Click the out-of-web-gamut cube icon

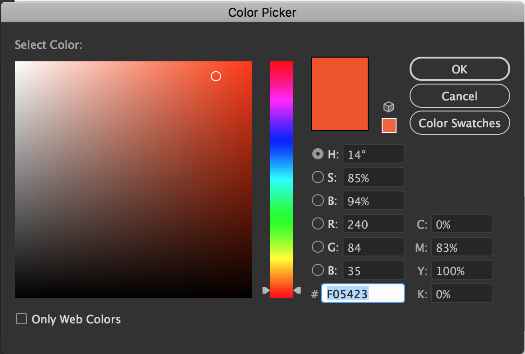(389, 106)
